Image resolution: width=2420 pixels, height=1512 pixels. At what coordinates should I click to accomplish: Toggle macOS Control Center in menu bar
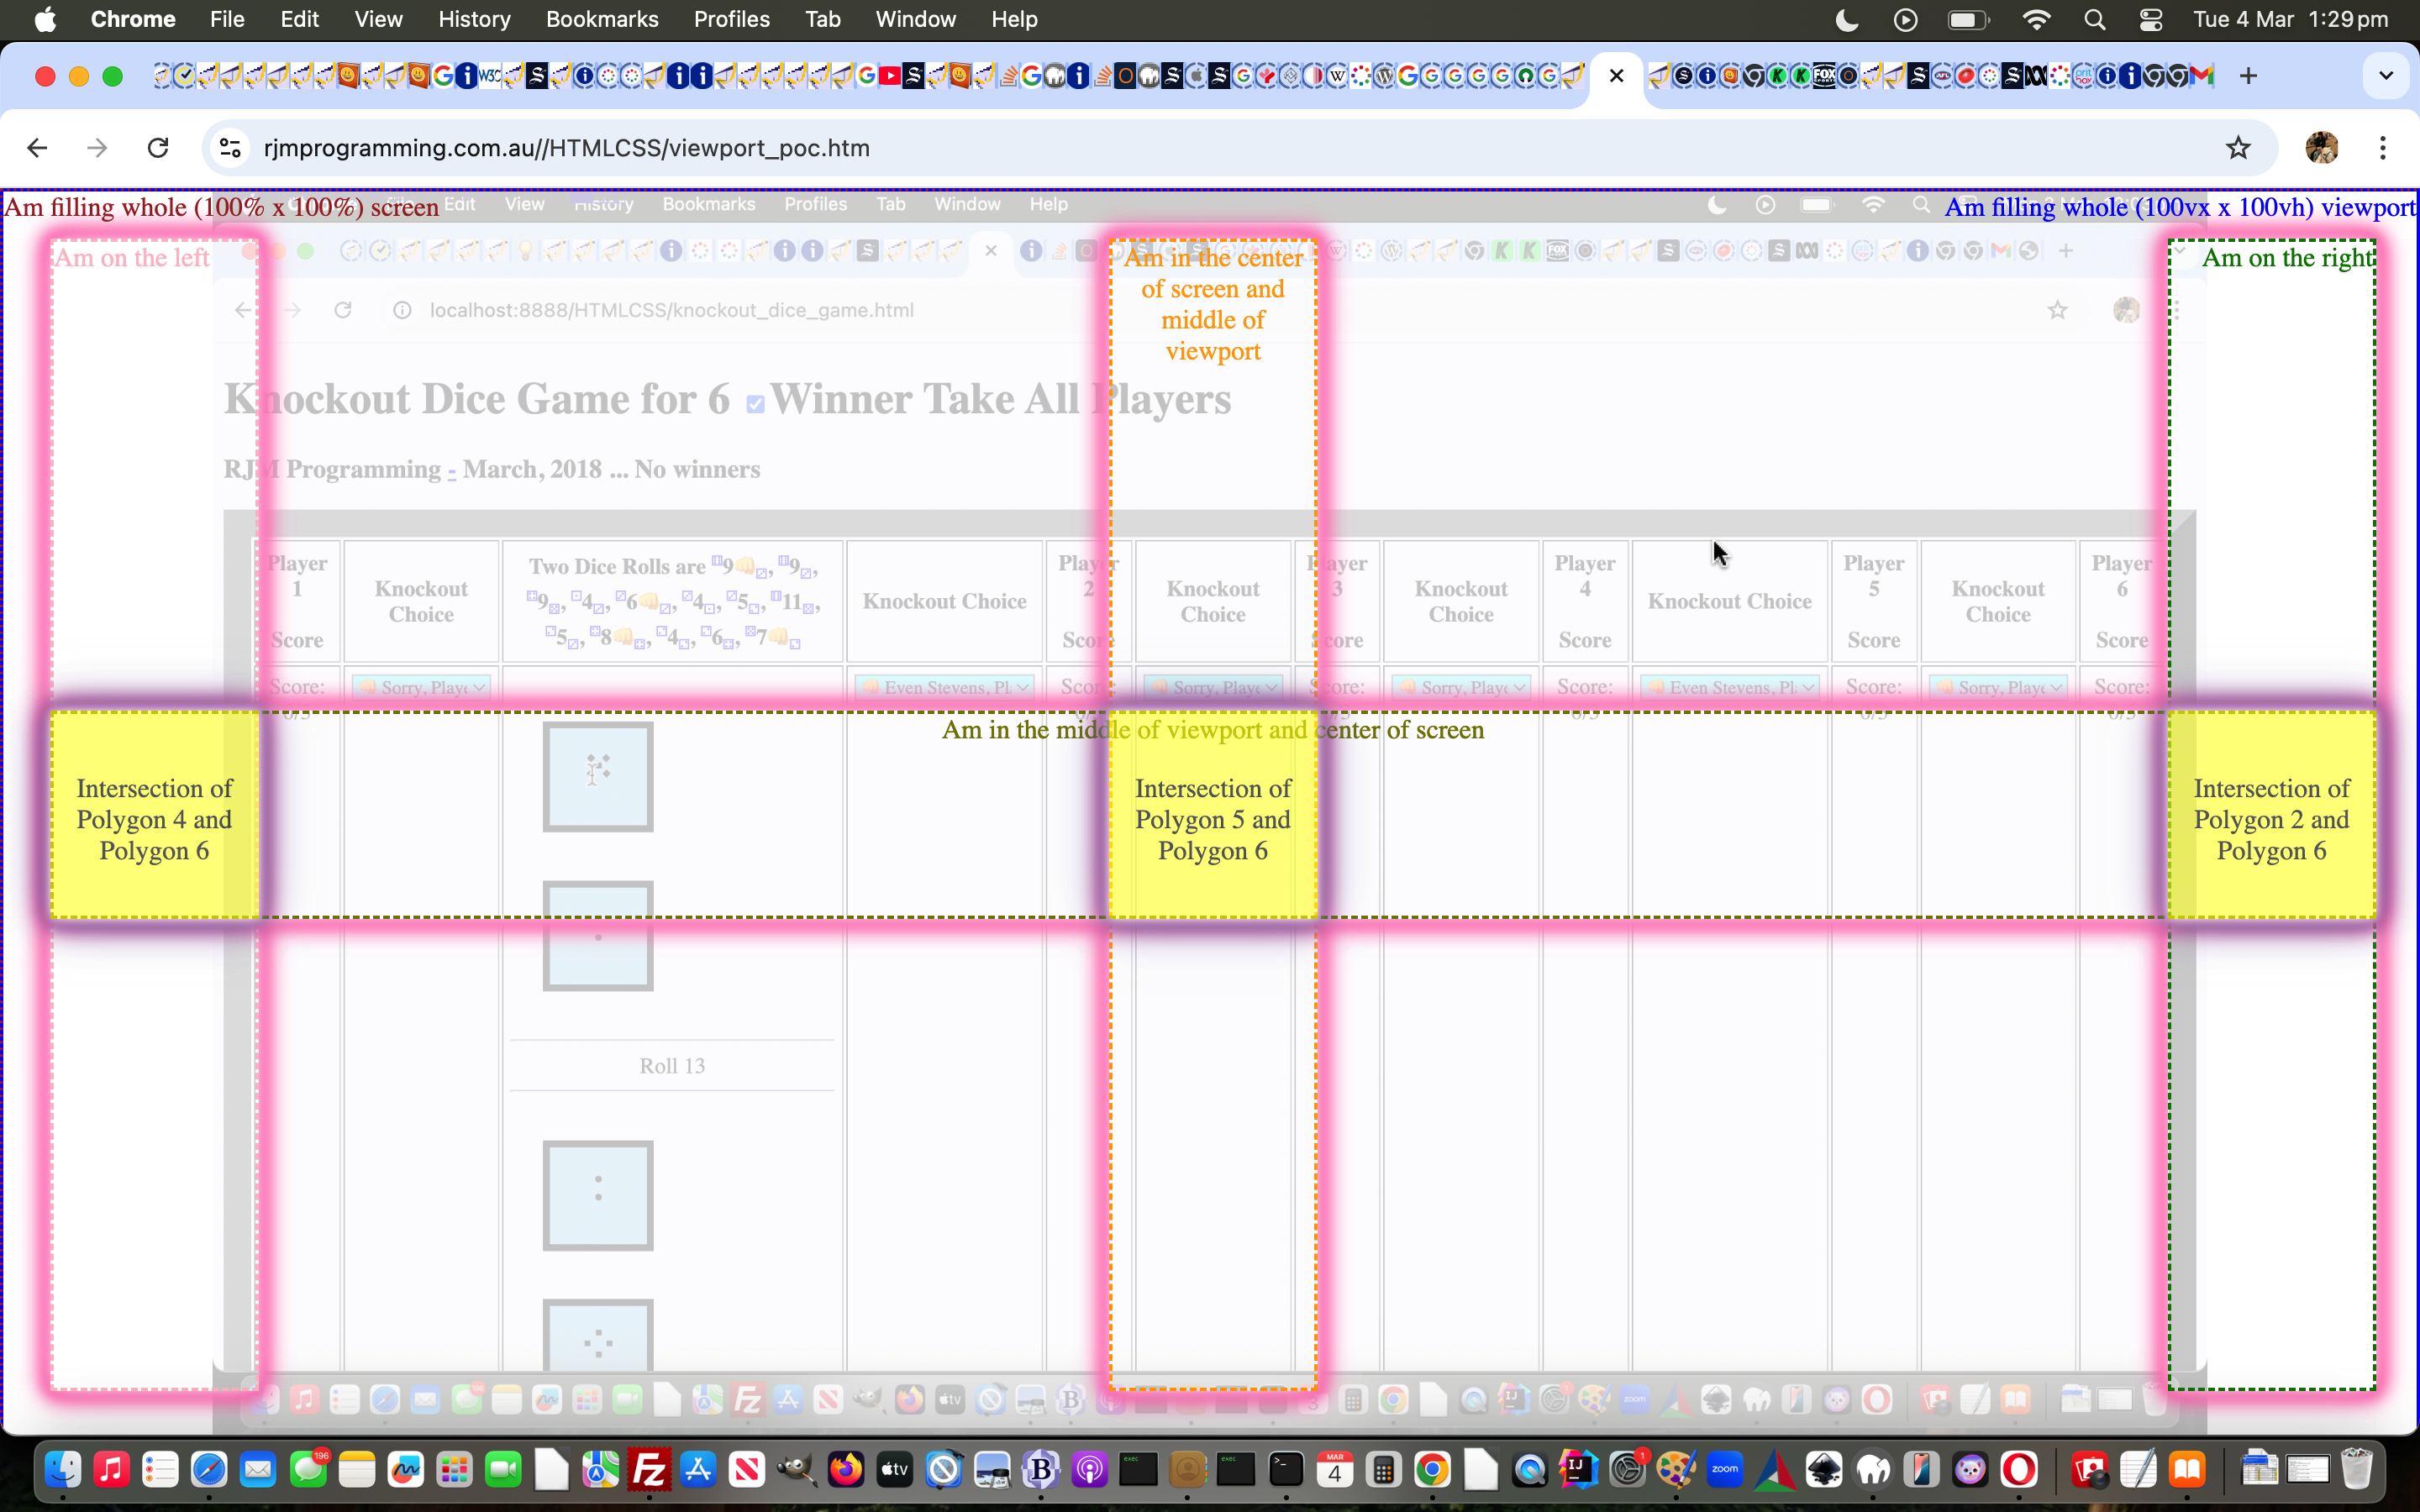pos(2151,19)
